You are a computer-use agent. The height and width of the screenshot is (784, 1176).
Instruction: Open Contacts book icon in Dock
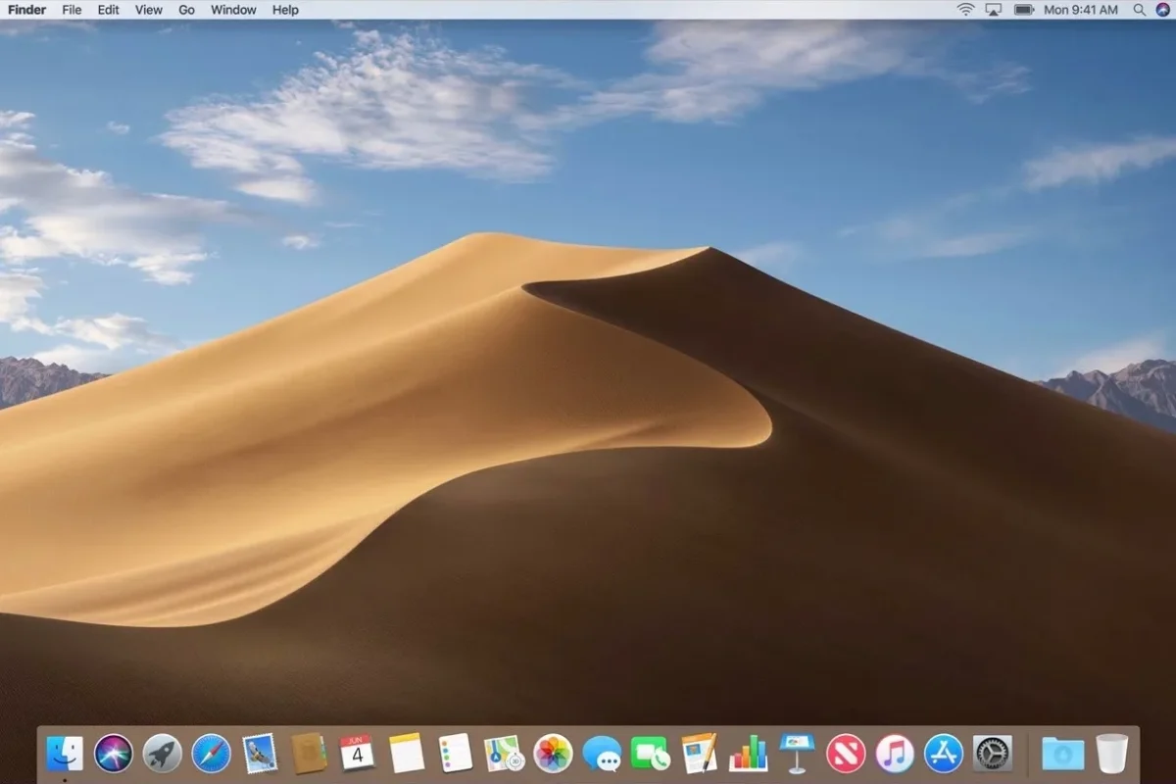tap(309, 753)
